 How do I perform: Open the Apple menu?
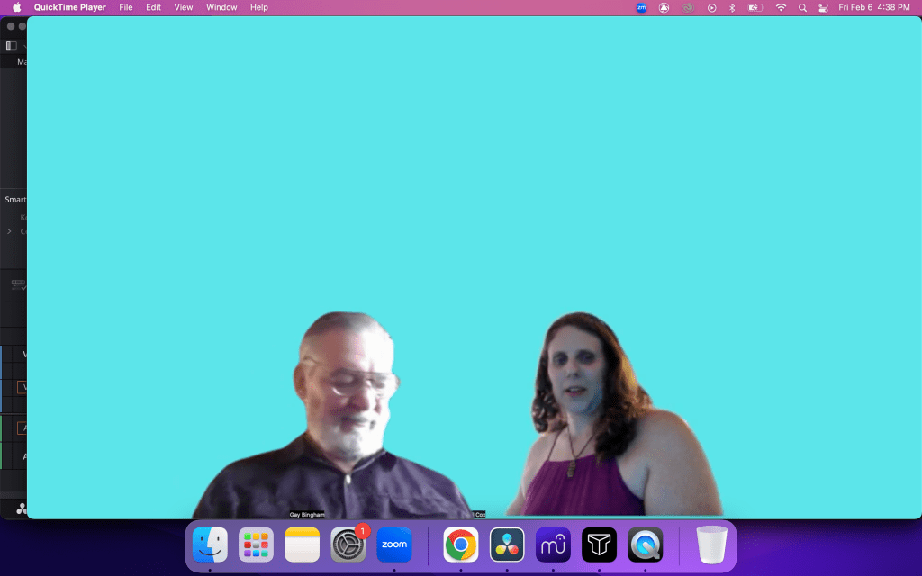click(16, 7)
